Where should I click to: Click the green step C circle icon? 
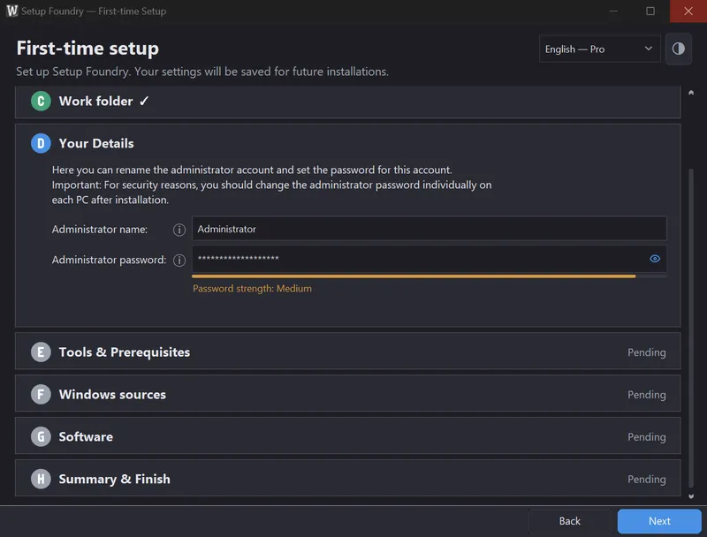pyautogui.click(x=41, y=101)
